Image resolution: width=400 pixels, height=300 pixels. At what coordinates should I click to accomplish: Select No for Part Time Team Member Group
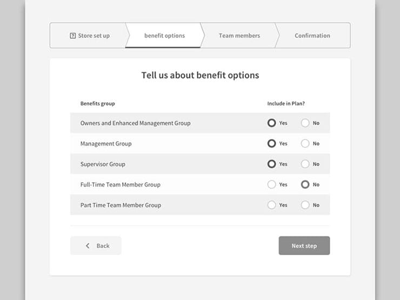pyautogui.click(x=305, y=205)
